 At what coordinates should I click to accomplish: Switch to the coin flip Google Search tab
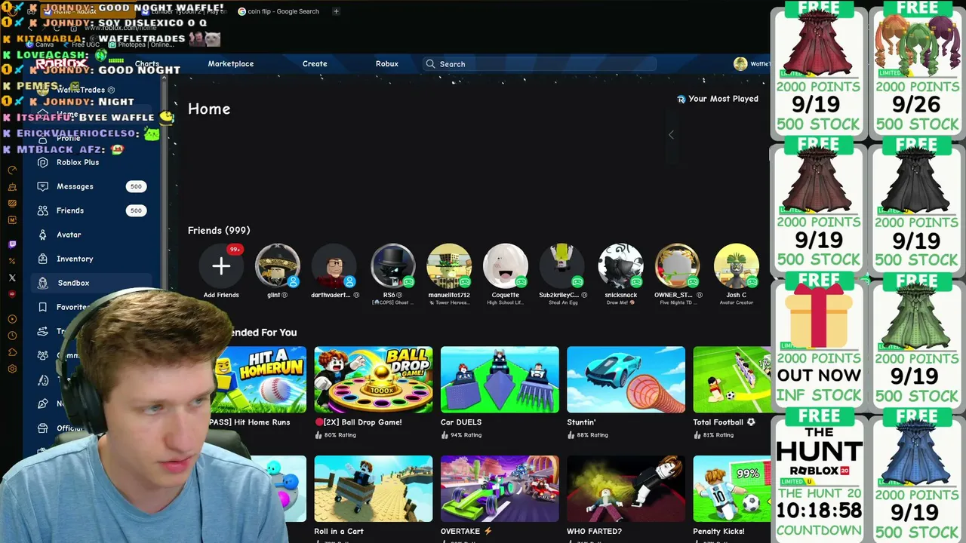coord(278,11)
